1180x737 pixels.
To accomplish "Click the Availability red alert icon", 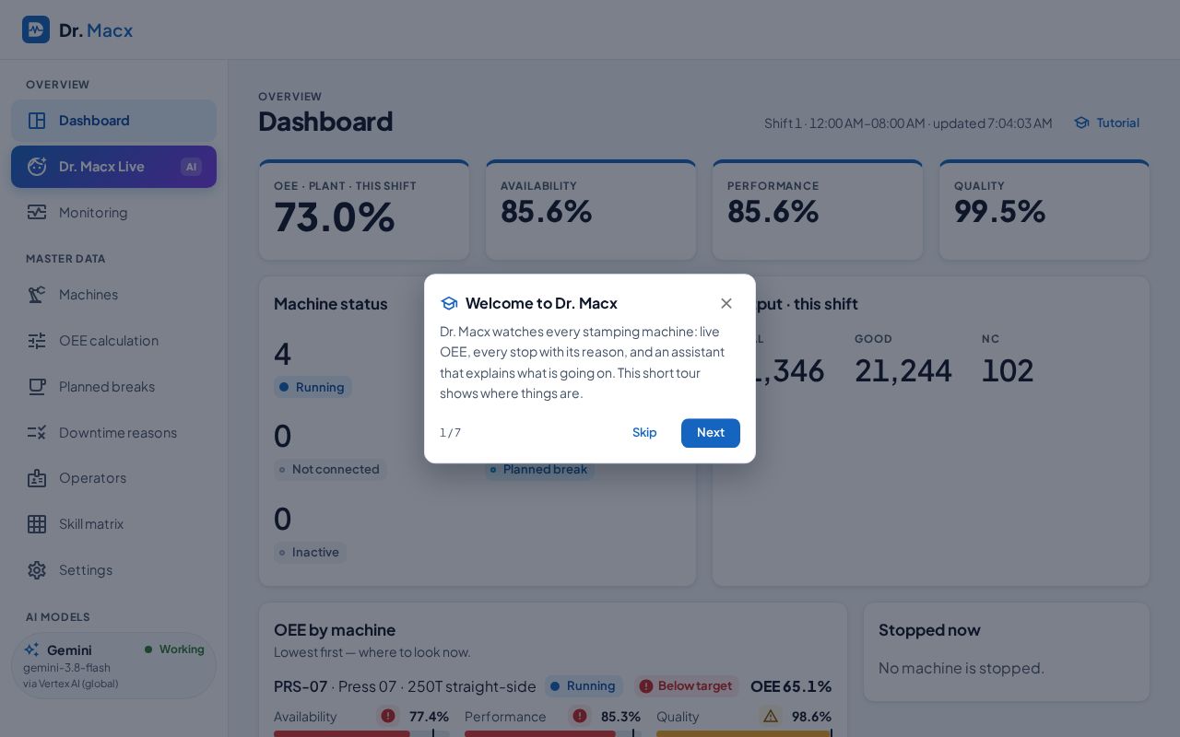I will click(x=388, y=716).
